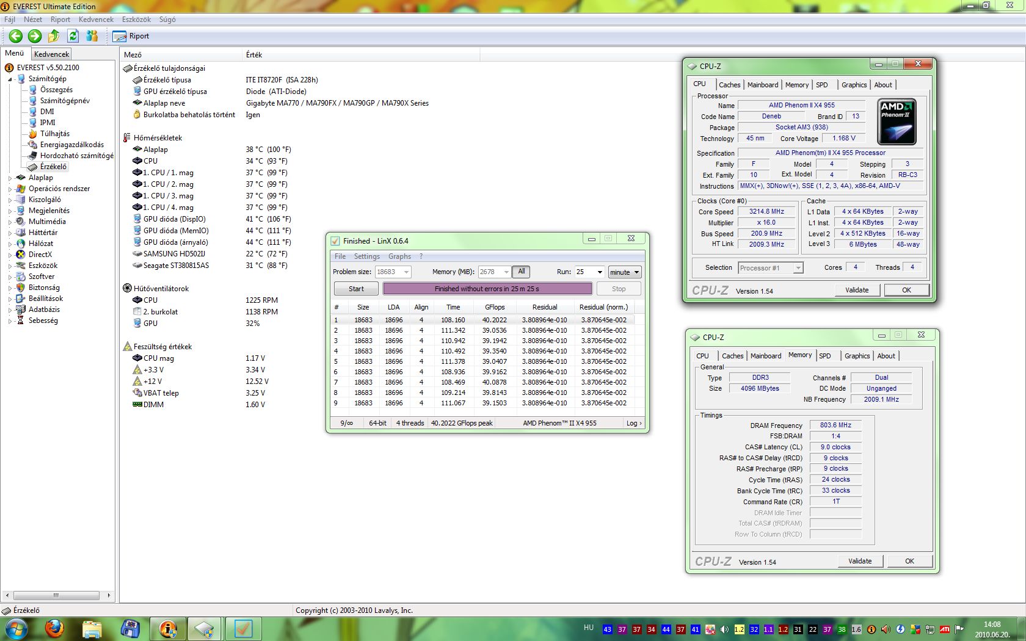Expand the Megjelenítés tree node
This screenshot has height=641, width=1026.
pyautogui.click(x=10, y=211)
